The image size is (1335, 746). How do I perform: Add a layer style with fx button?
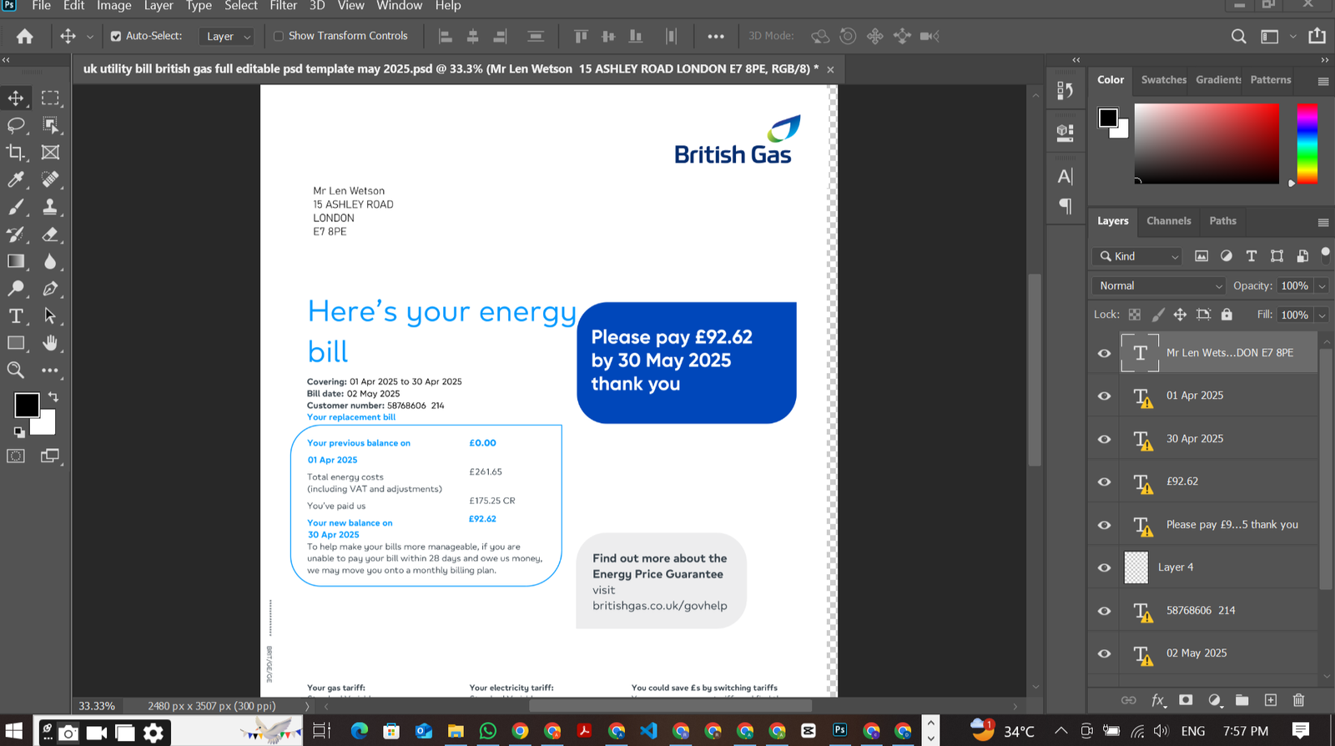pos(1158,700)
